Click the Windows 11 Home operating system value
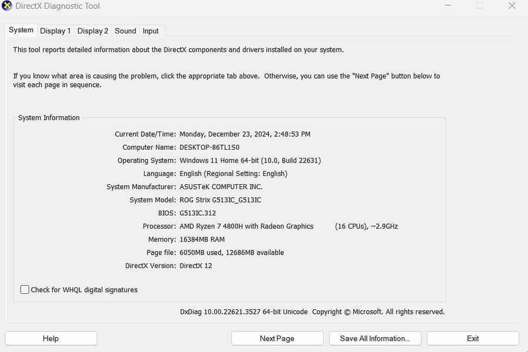The width and height of the screenshot is (528, 352). point(250,161)
